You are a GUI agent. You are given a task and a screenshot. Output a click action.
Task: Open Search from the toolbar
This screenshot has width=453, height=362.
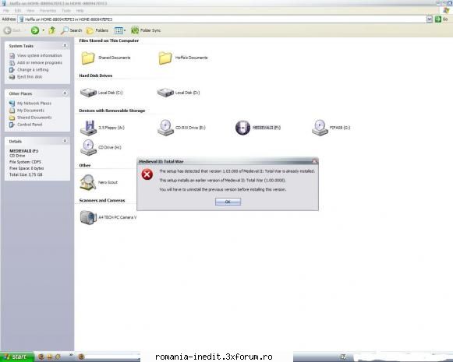coord(72,30)
